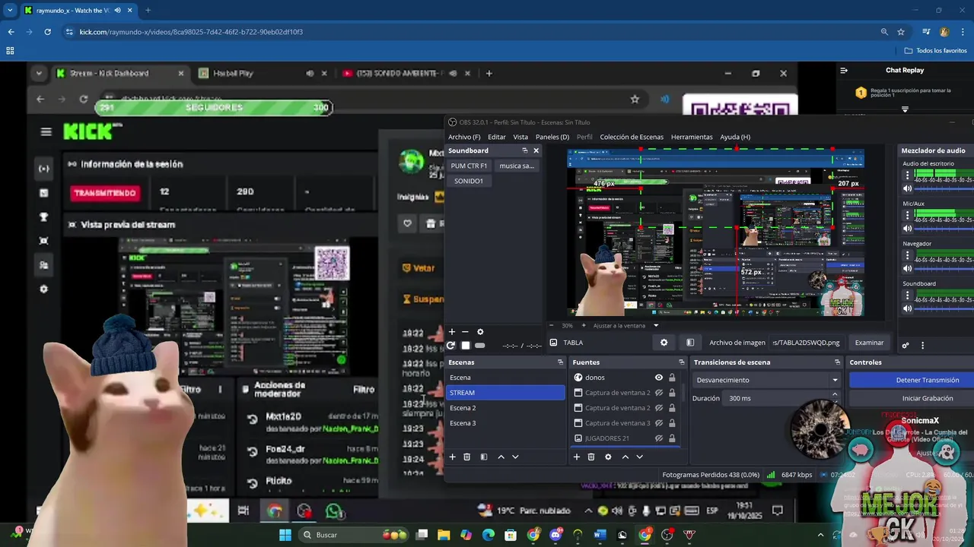The image size is (974, 547).
Task: Mute Audio del escritorio speaker
Action: pos(907,188)
